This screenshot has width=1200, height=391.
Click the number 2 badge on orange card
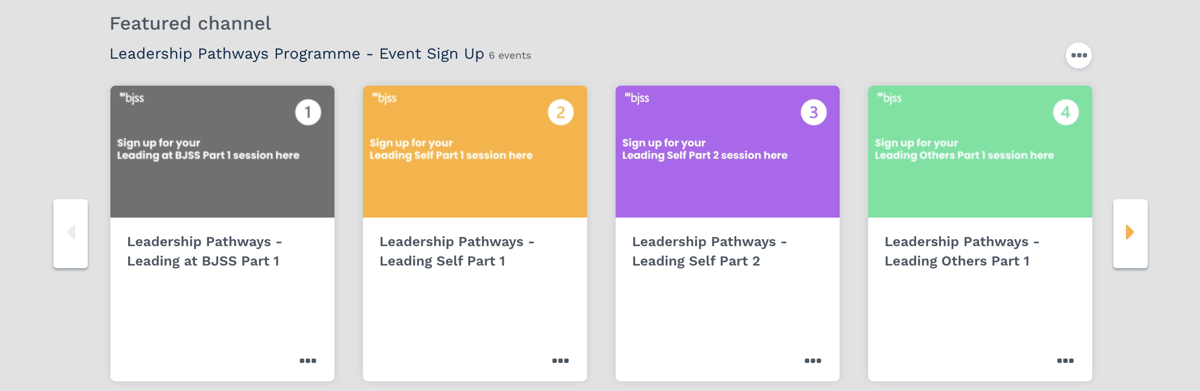[x=561, y=113]
